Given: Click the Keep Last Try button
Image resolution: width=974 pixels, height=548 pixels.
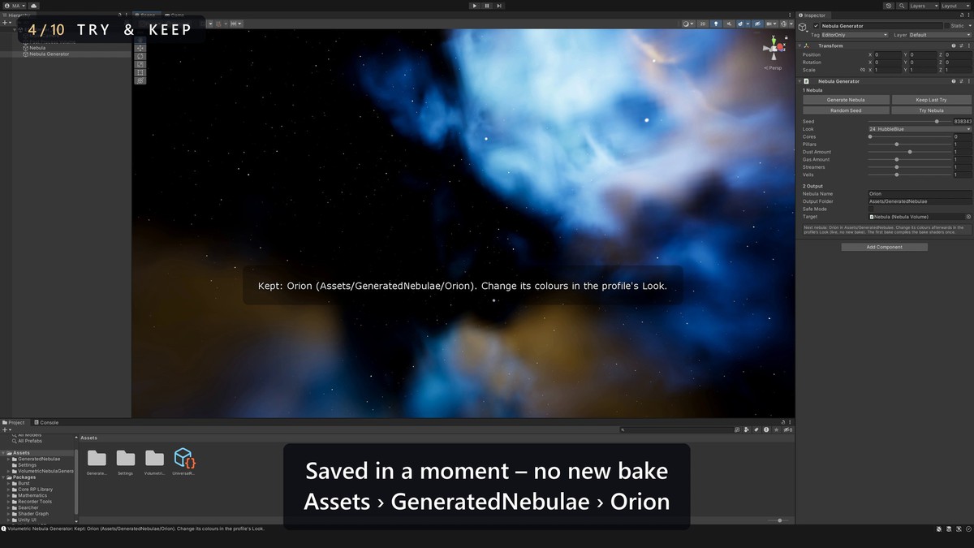Looking at the screenshot, I should (931, 100).
